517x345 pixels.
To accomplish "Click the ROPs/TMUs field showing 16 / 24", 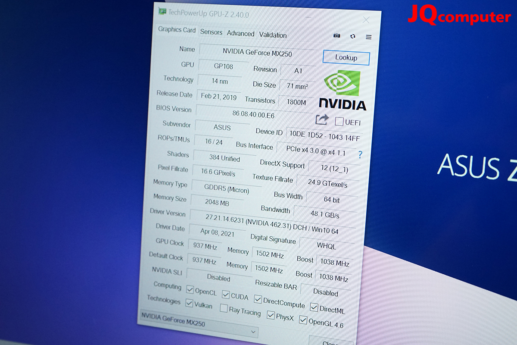I will coord(214,141).
